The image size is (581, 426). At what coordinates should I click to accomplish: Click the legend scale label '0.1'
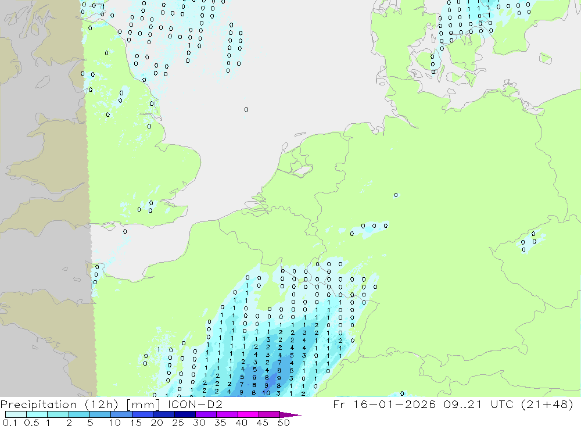[10, 423]
